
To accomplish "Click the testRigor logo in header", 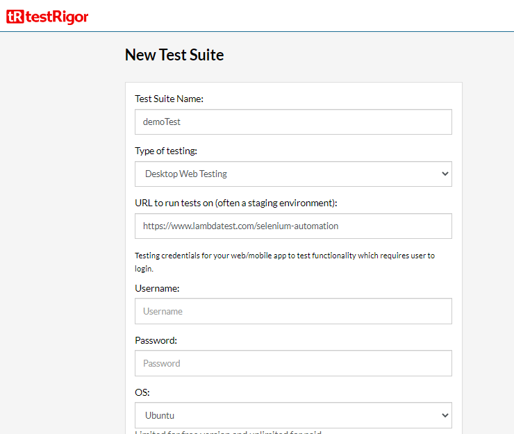I will coord(47,16).
